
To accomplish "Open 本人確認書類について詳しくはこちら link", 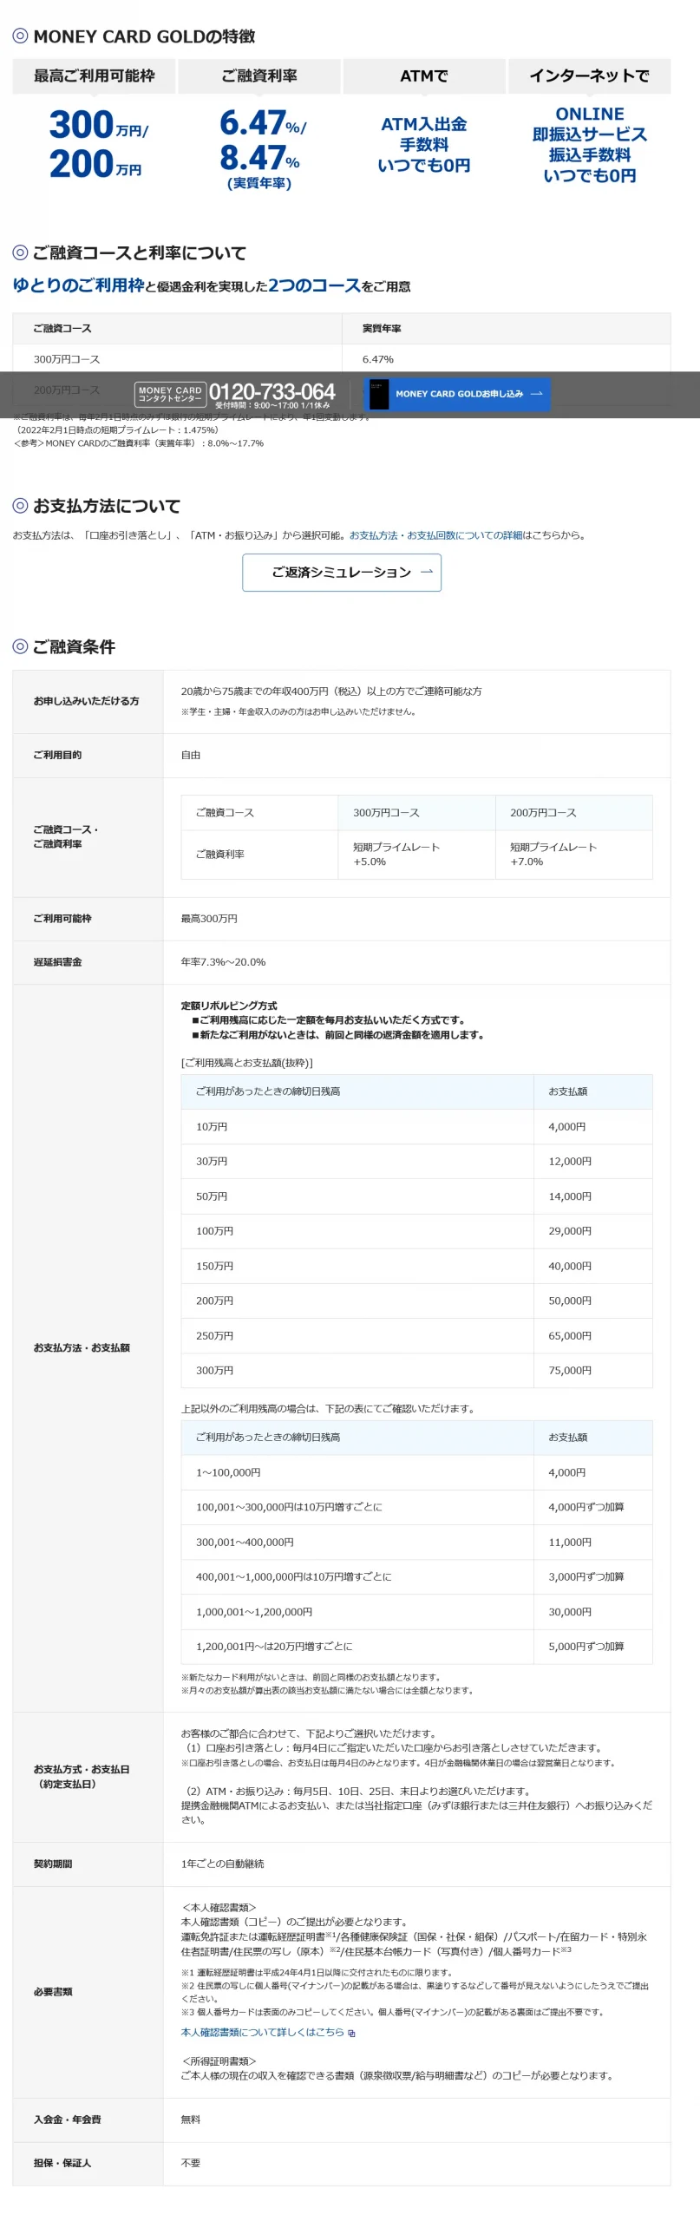I will click(262, 2032).
